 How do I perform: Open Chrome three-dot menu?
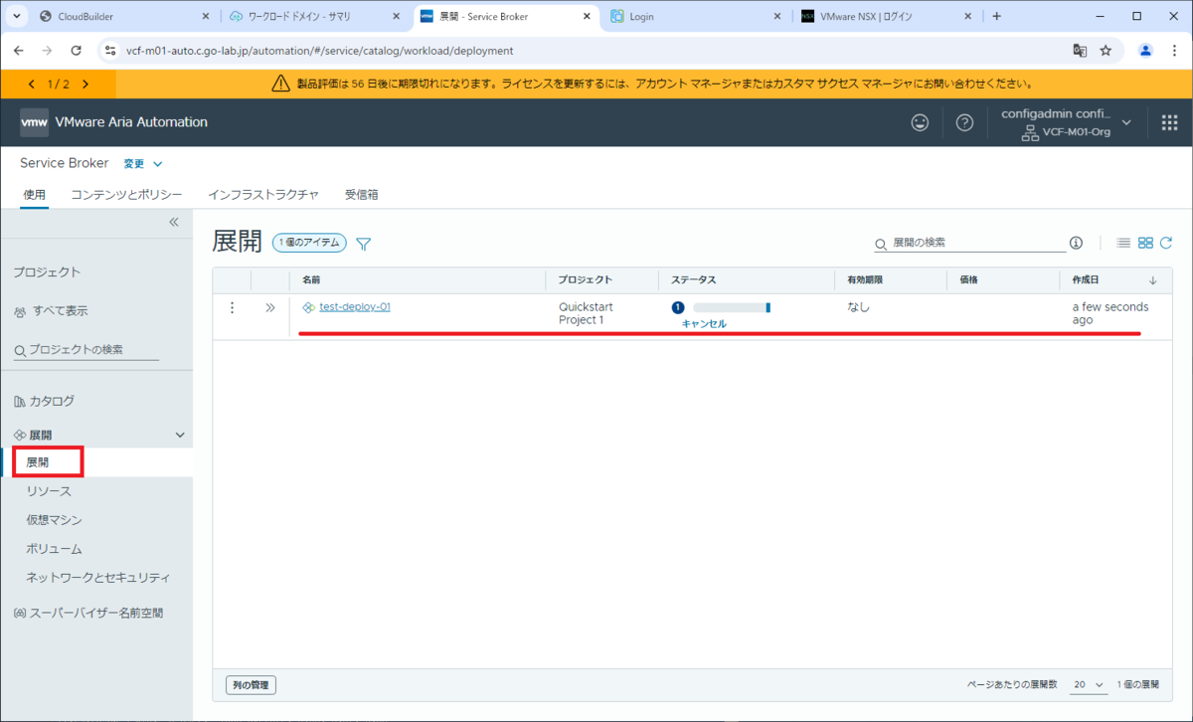pyautogui.click(x=1172, y=51)
